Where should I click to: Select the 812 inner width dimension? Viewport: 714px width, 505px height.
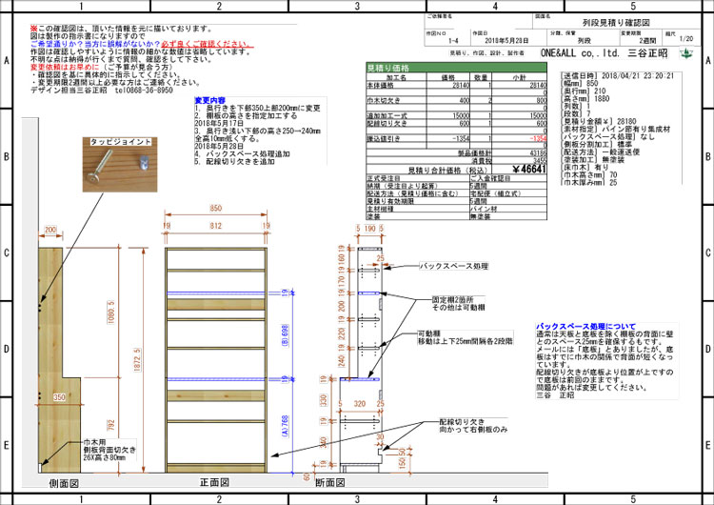216,226
